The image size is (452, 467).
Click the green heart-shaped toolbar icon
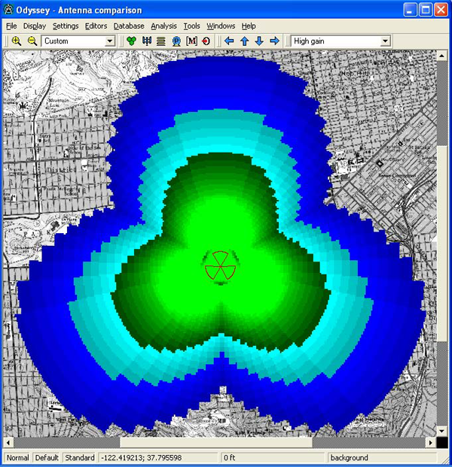pyautogui.click(x=131, y=41)
